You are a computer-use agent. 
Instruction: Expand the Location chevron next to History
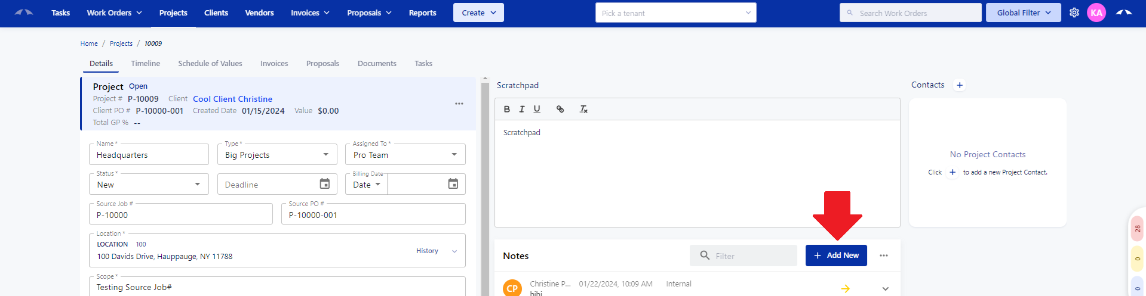coord(454,251)
